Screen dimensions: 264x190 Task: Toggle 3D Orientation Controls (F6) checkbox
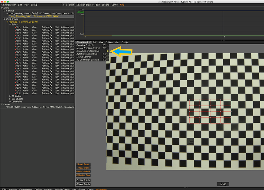(x=108, y=60)
